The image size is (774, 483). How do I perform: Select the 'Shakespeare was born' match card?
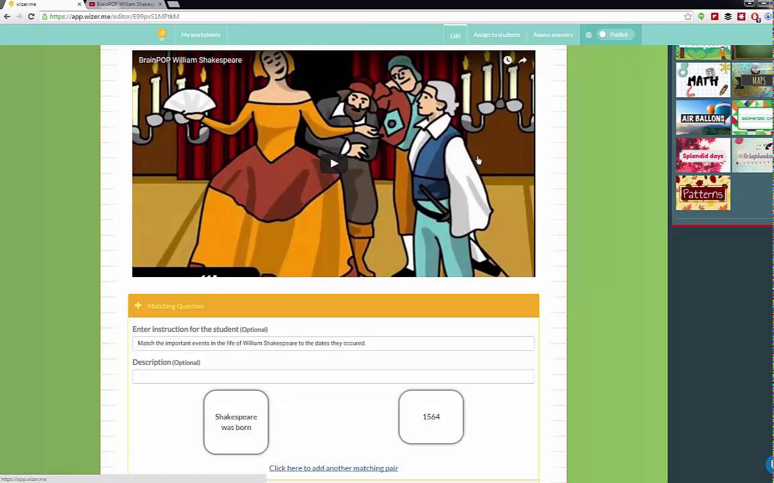click(x=236, y=422)
